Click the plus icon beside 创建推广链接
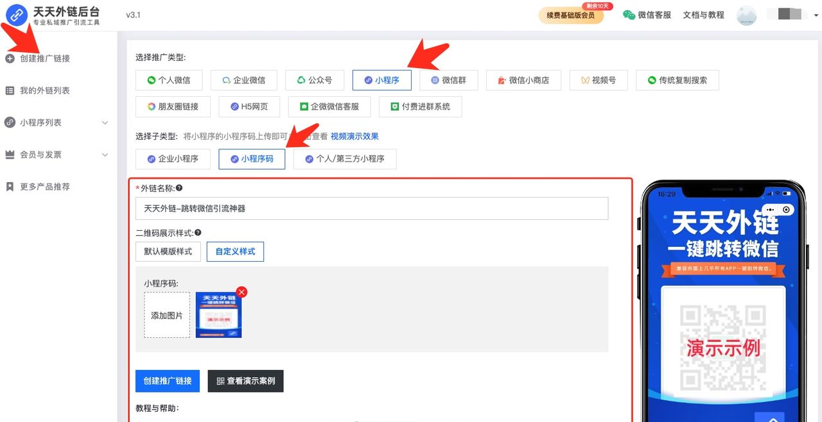This screenshot has width=822, height=422. [x=8, y=58]
